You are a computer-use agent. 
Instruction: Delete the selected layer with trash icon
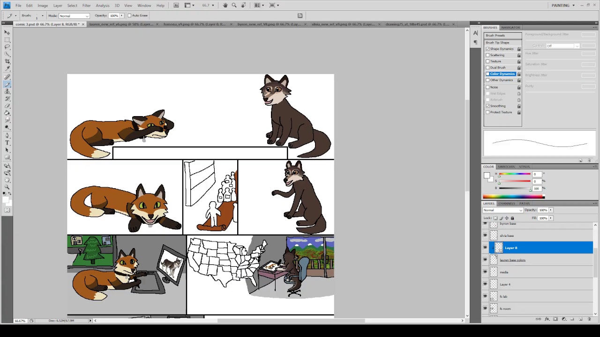[589, 319]
